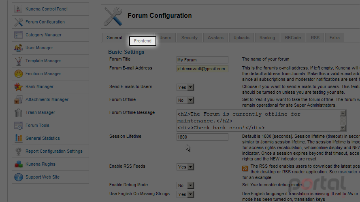360x202 pixels.
Task: Visit Support Web Site link
Action: coord(43,177)
